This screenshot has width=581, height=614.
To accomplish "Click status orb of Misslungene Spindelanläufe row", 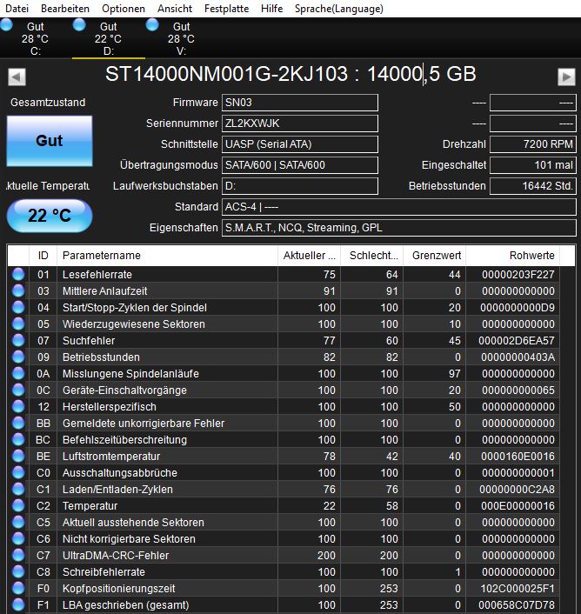I will coord(18,374).
